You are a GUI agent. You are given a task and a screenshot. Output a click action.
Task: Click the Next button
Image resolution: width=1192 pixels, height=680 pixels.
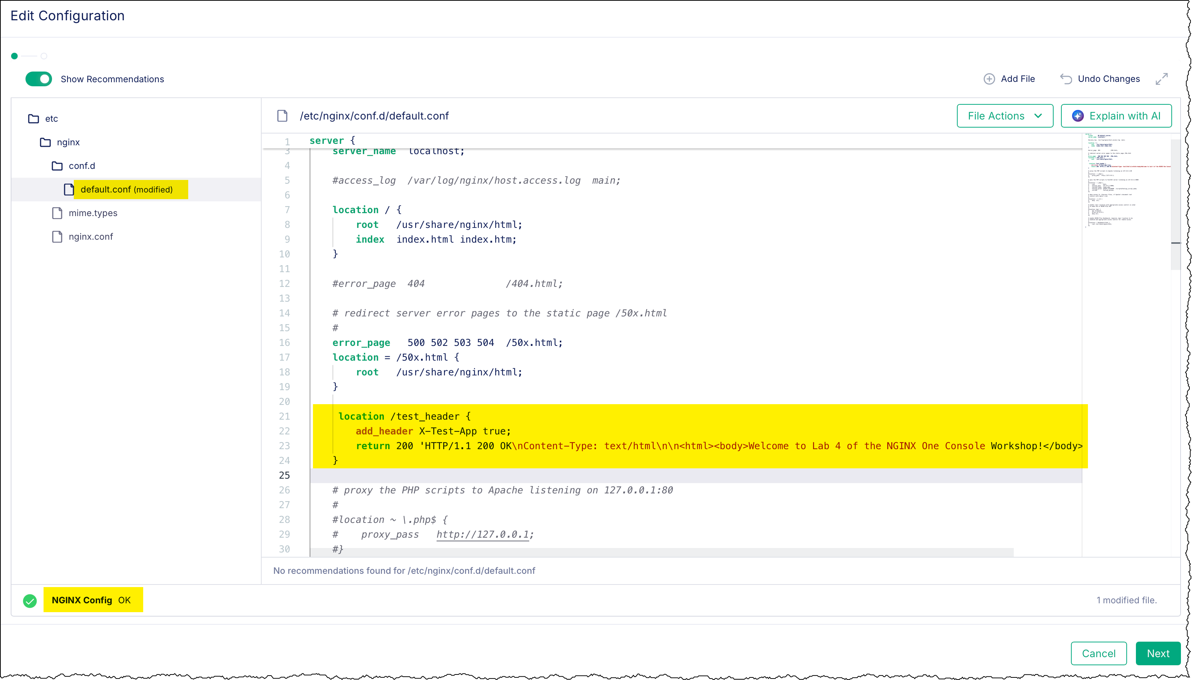(1157, 653)
